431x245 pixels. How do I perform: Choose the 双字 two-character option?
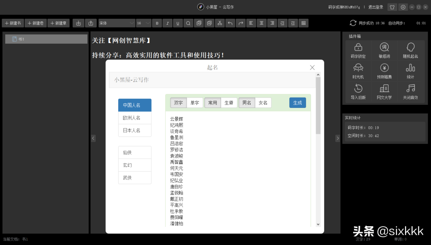pos(178,103)
